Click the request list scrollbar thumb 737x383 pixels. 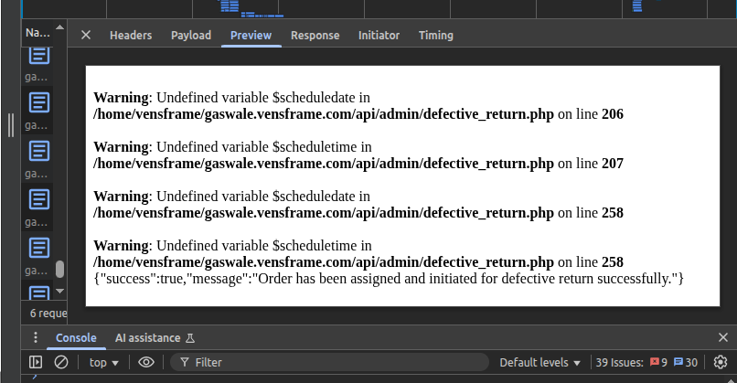pyautogui.click(x=59, y=270)
